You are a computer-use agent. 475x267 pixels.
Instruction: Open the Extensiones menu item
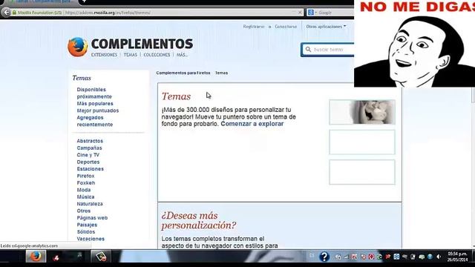[104, 55]
